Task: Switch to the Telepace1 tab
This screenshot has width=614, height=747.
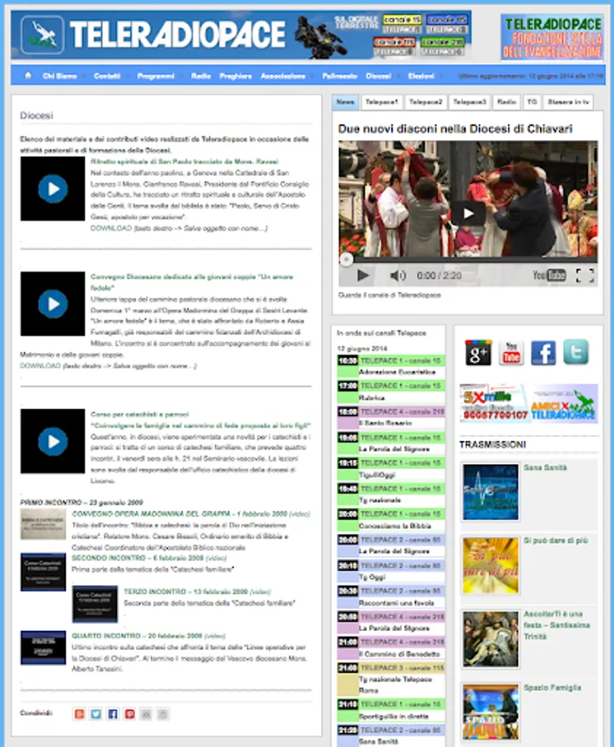Action: point(382,102)
